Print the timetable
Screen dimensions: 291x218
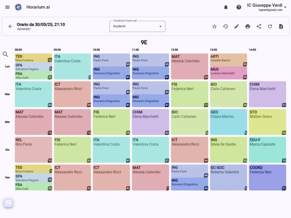click(248, 27)
